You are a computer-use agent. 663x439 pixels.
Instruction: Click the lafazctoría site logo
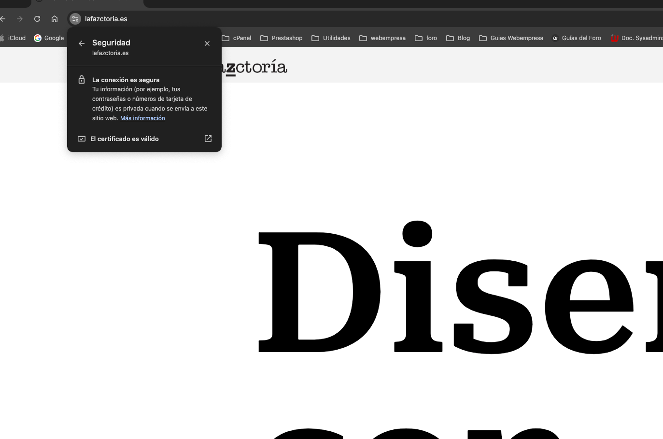(x=254, y=67)
